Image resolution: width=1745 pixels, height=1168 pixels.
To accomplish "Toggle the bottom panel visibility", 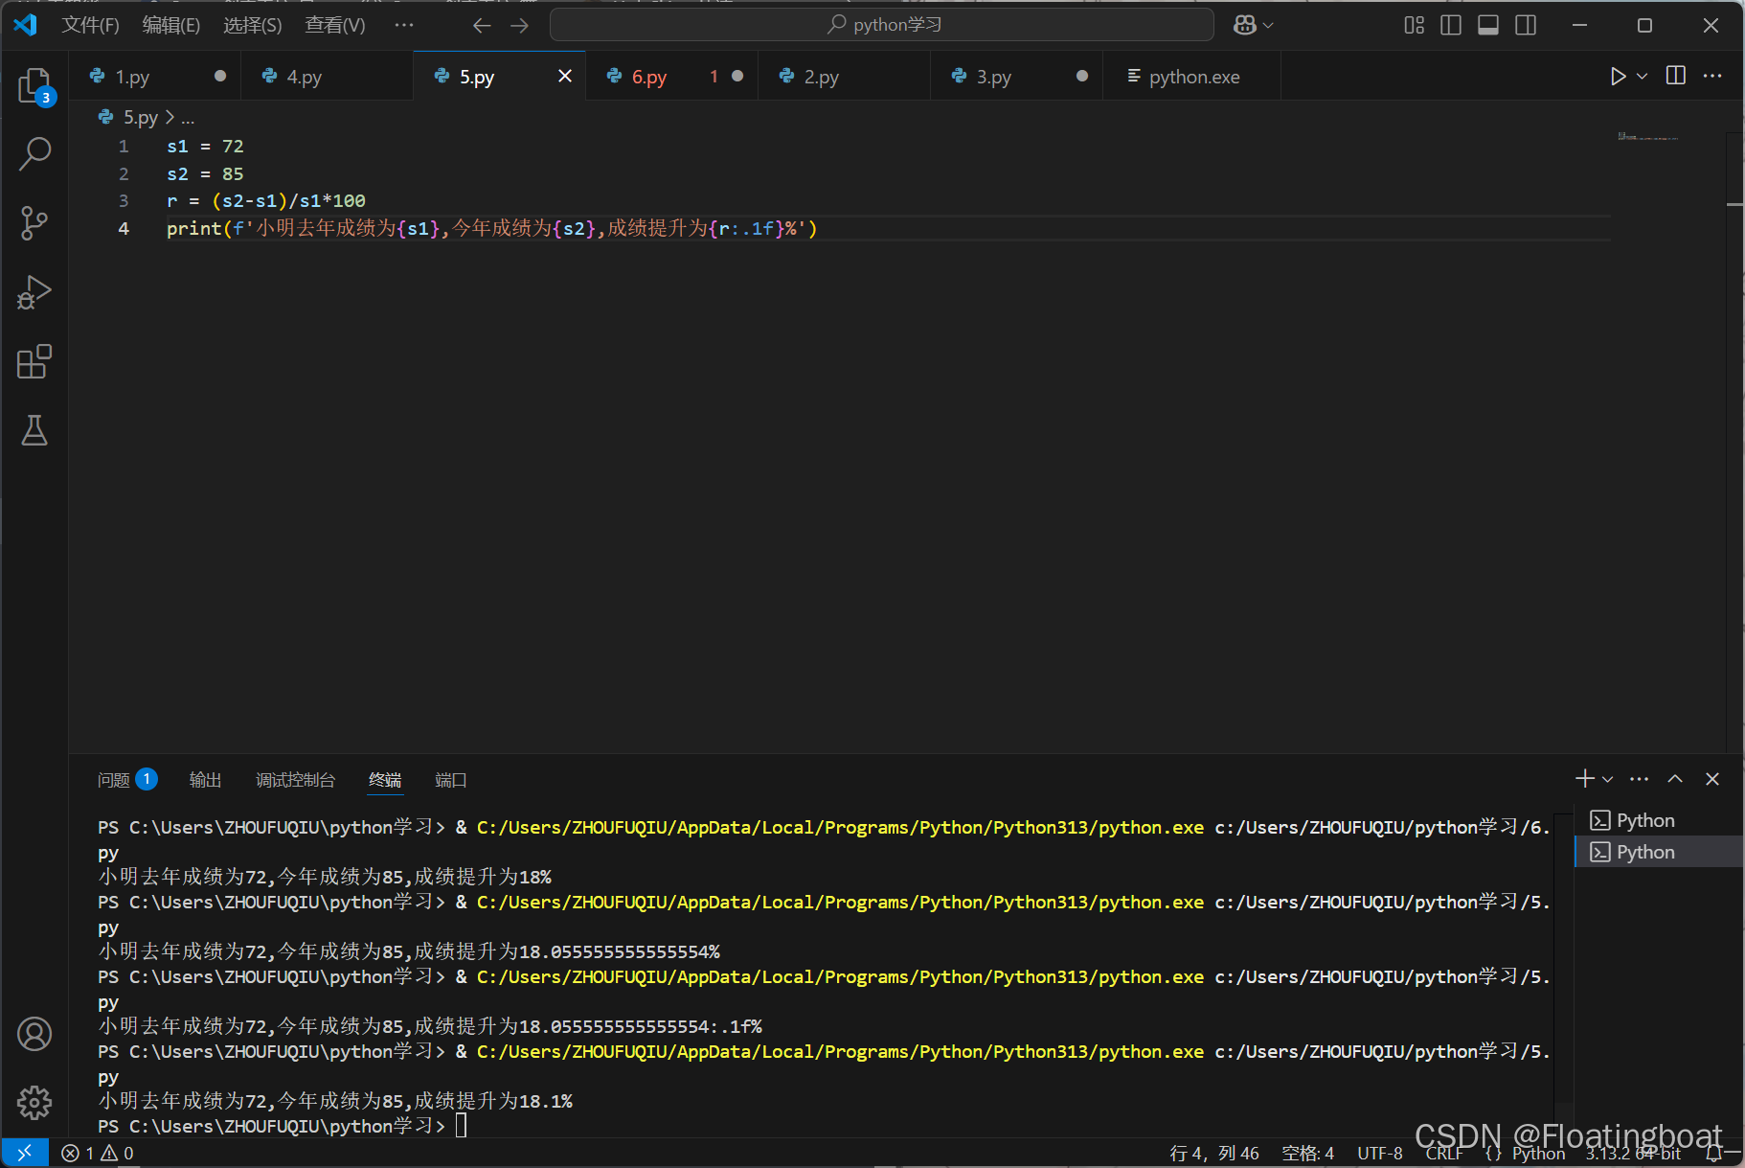I will tap(1488, 25).
